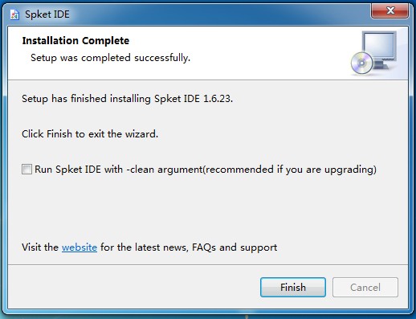Click the CD disc in the installer graphic
Image resolution: width=416 pixels, height=319 pixels.
pos(361,63)
